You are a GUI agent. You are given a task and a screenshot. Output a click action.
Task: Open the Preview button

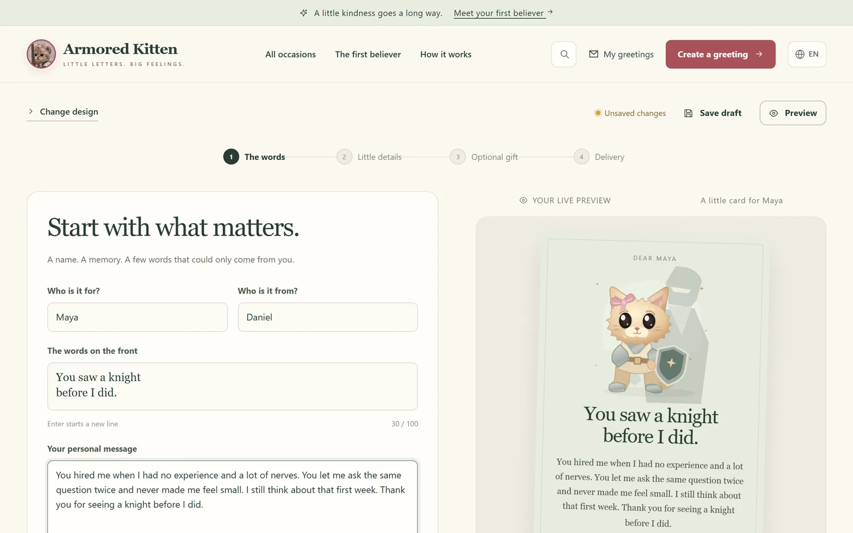793,113
